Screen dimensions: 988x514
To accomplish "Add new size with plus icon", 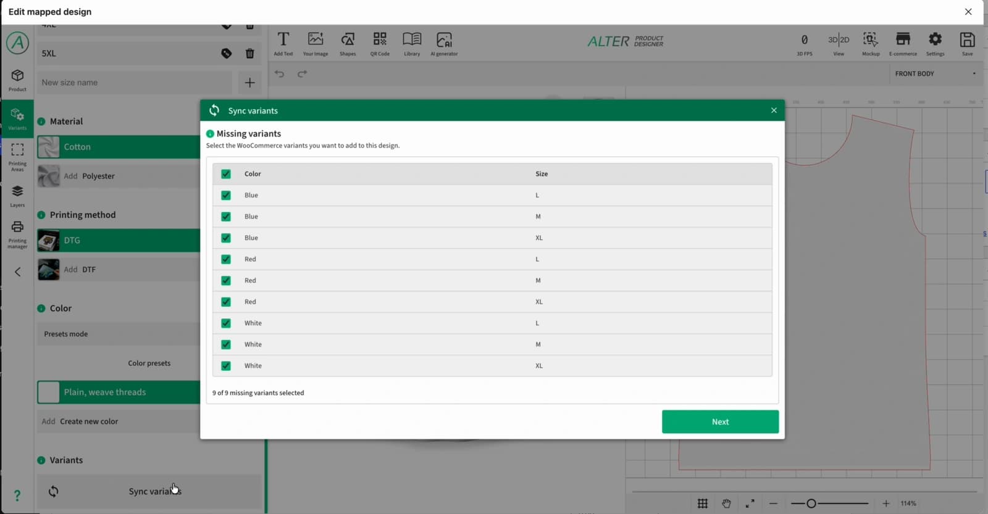I will [x=249, y=83].
